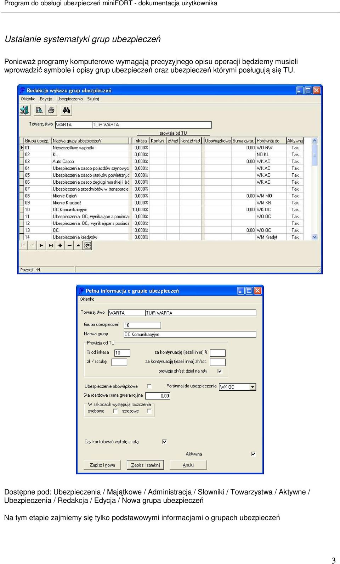The height and width of the screenshot is (564, 340).
Task: Click 'Zapisz i zamknij' button
Action: pyautogui.click(x=146, y=465)
